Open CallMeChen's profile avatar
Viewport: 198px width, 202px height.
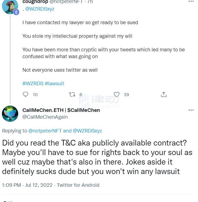tap(10, 113)
